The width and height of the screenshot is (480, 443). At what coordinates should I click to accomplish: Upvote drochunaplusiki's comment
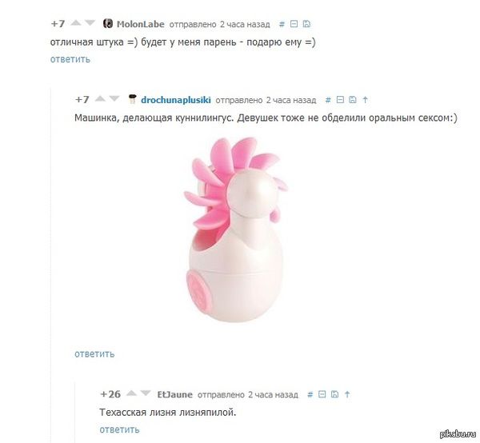click(100, 99)
